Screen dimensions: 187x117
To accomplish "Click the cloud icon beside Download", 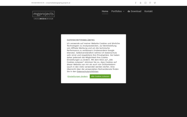I will (129, 11).
